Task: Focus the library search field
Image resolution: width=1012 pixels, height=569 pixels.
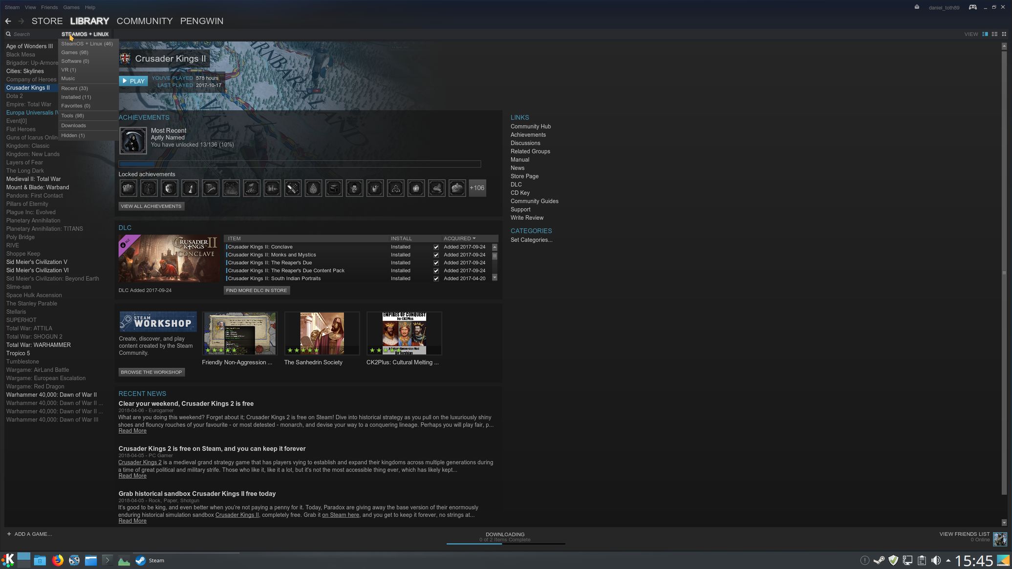Action: point(34,34)
